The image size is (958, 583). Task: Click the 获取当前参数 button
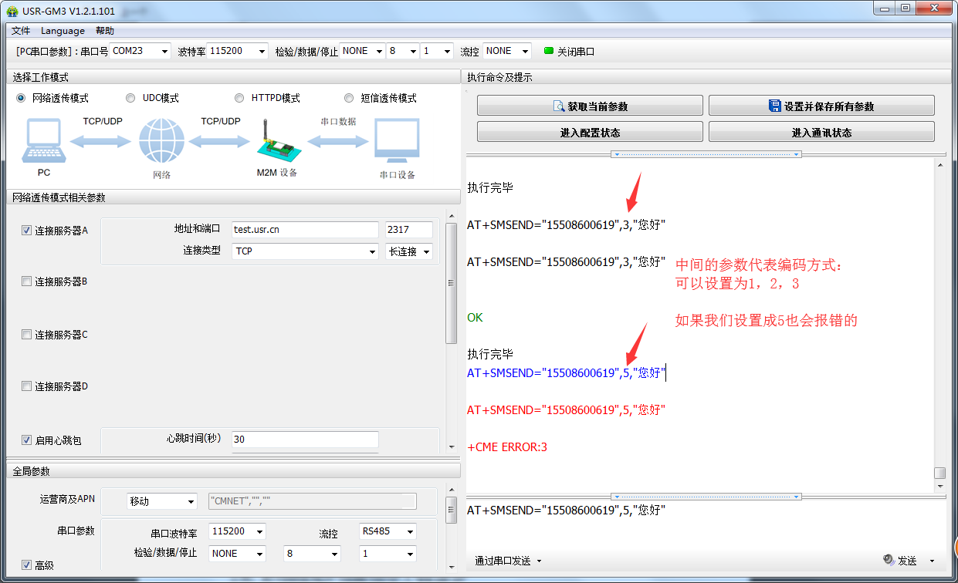point(590,106)
